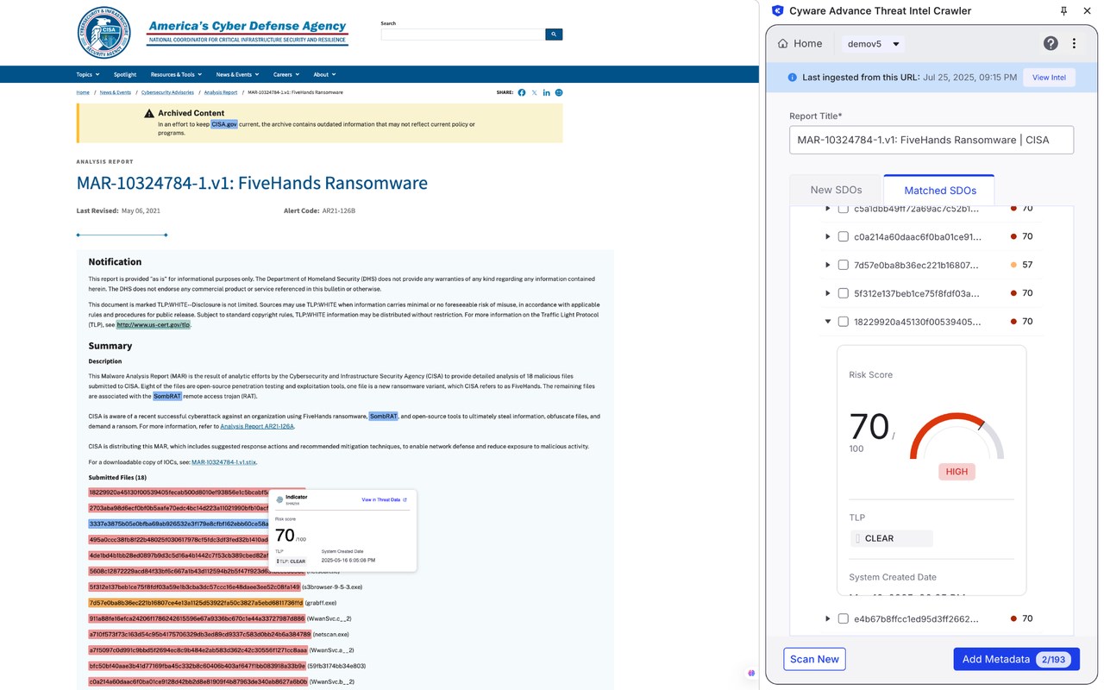The image size is (1104, 690).
Task: Share the page on LinkedIn
Action: pos(547,92)
